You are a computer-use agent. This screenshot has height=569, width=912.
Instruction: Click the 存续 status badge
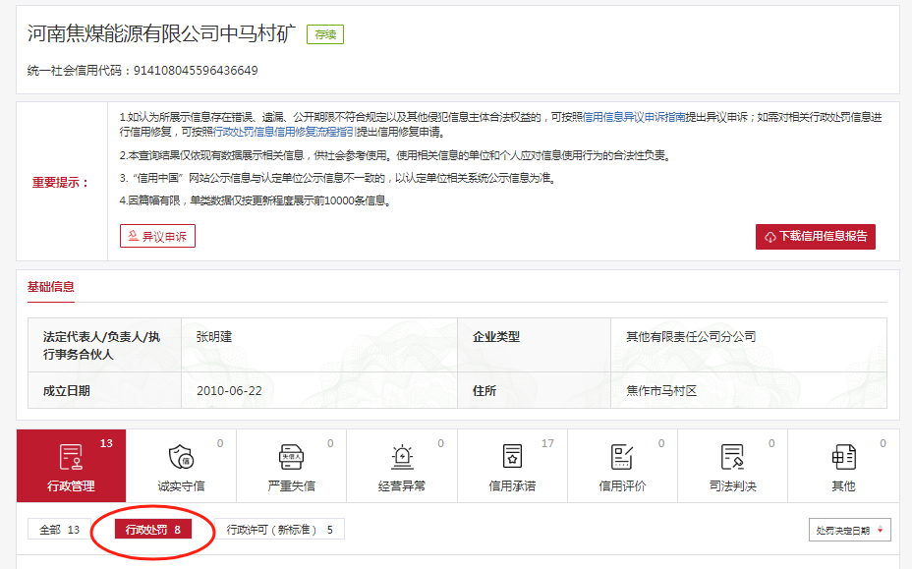324,35
